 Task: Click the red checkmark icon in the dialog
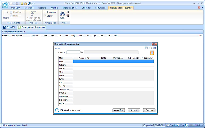click(150, 48)
